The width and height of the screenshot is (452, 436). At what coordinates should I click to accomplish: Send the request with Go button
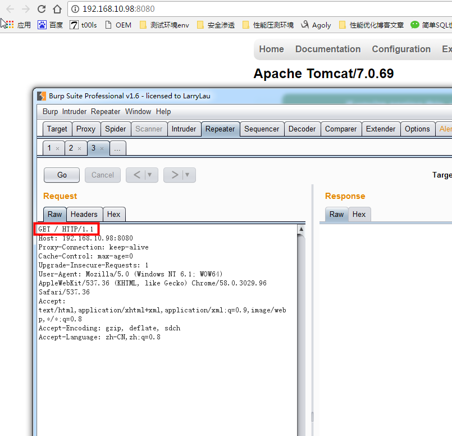[62, 175]
